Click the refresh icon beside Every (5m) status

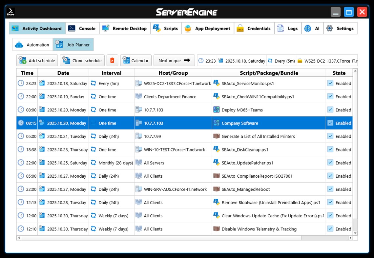(271, 61)
